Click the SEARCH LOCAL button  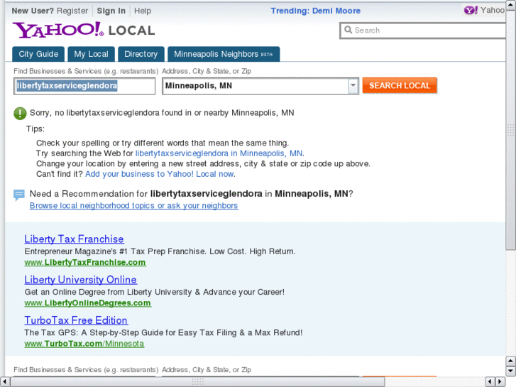(x=400, y=86)
